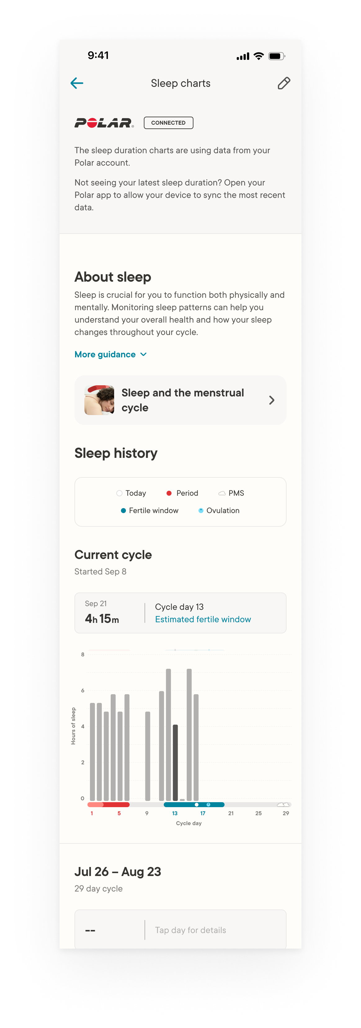The width and height of the screenshot is (361, 1028).
Task: Tap the Period legend red dot
Action: point(169,493)
